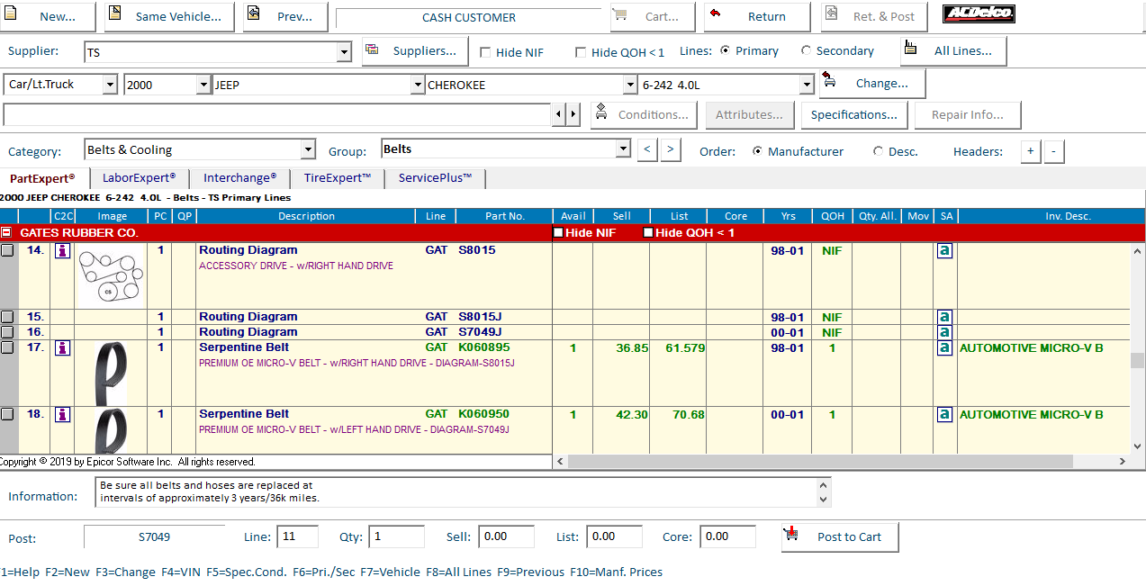Open the ACDelco logo link
The height and width of the screenshot is (586, 1146).
(x=979, y=14)
